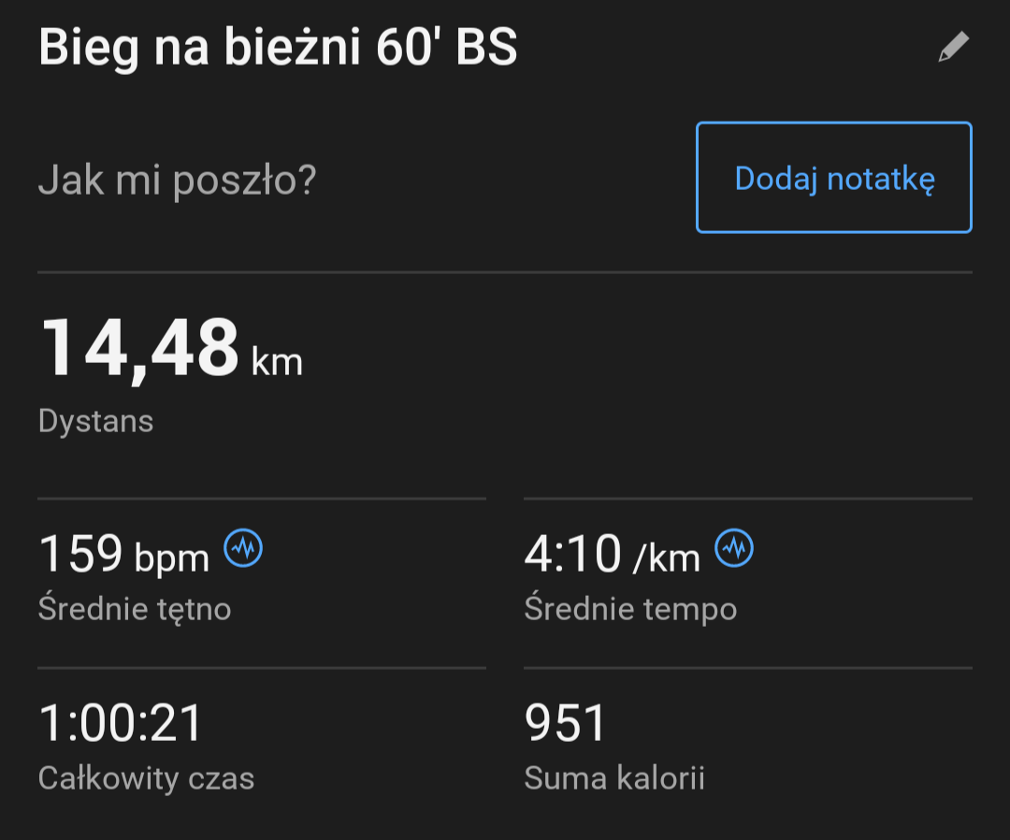Select the Suma kalorii label
The width and height of the screenshot is (1010, 840).
614,778
